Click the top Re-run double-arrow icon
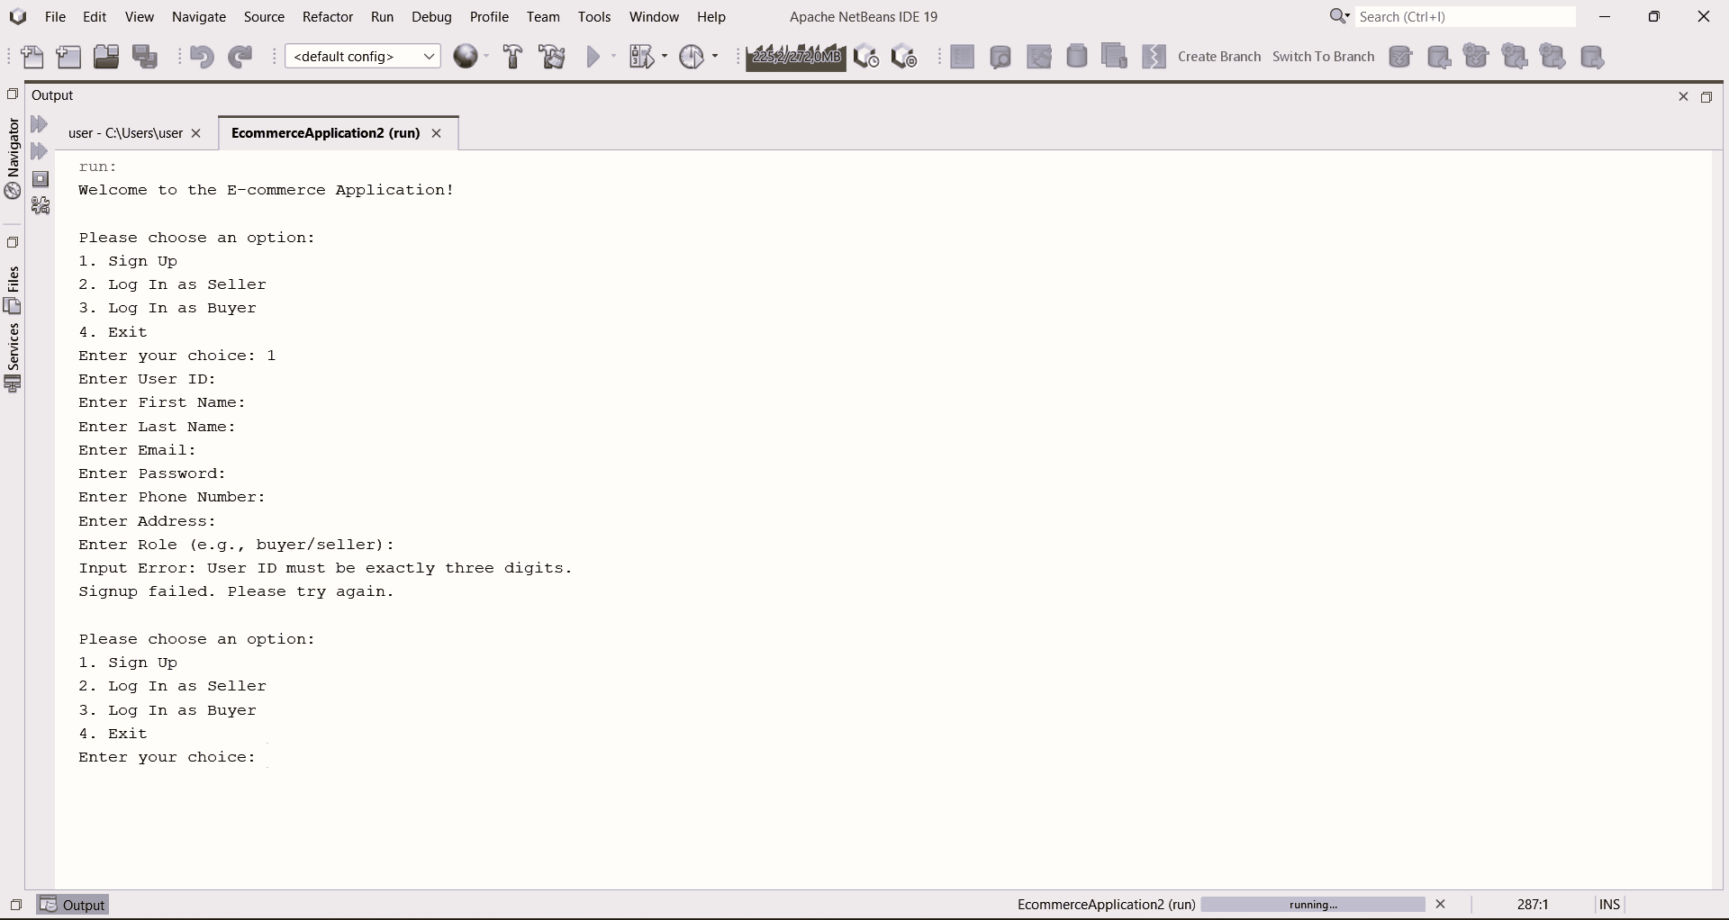Screen dimensions: 1729x920 (x=39, y=124)
